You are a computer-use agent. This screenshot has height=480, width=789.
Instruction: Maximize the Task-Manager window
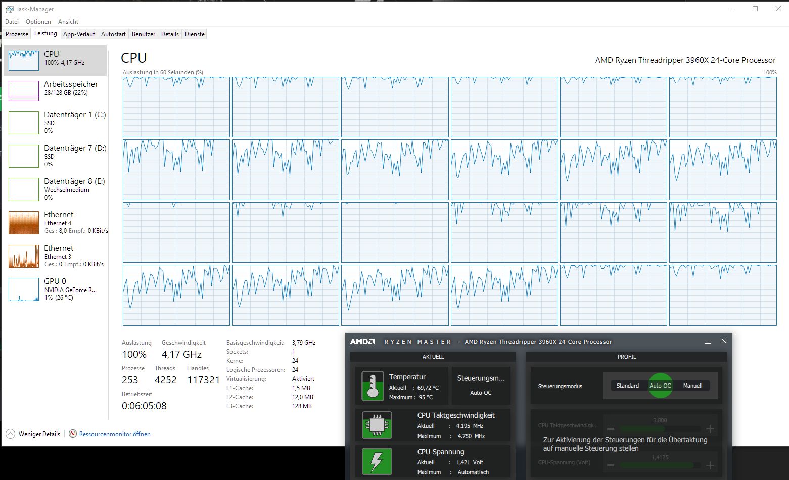[x=755, y=9]
